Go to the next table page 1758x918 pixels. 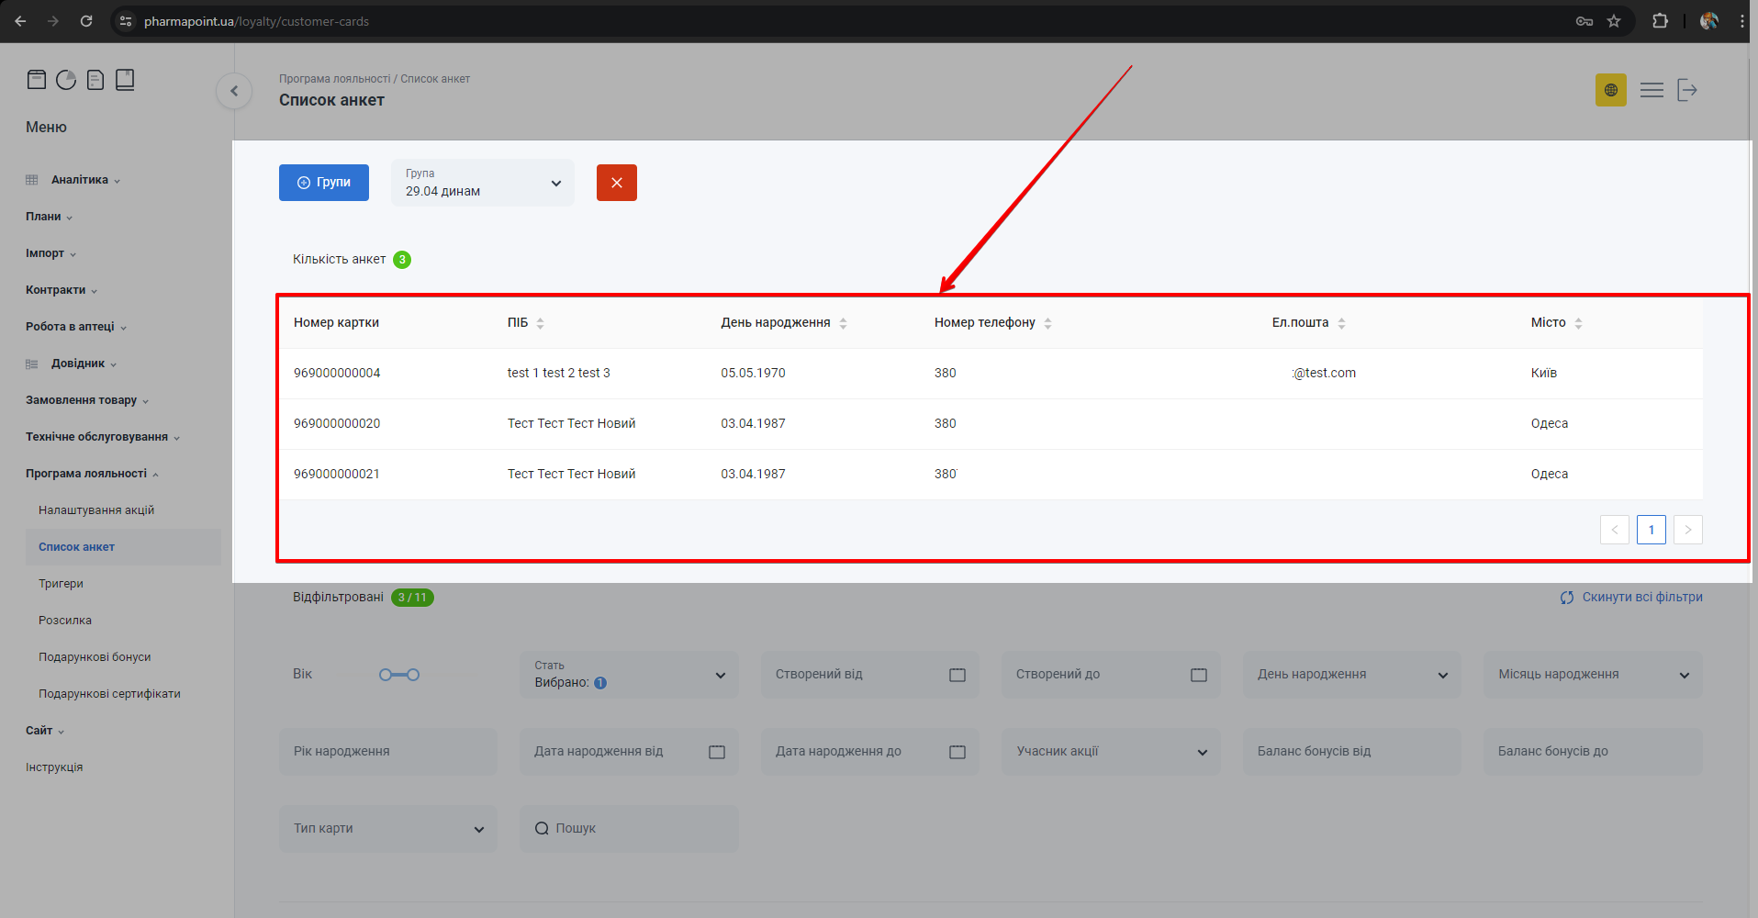pos(1688,530)
